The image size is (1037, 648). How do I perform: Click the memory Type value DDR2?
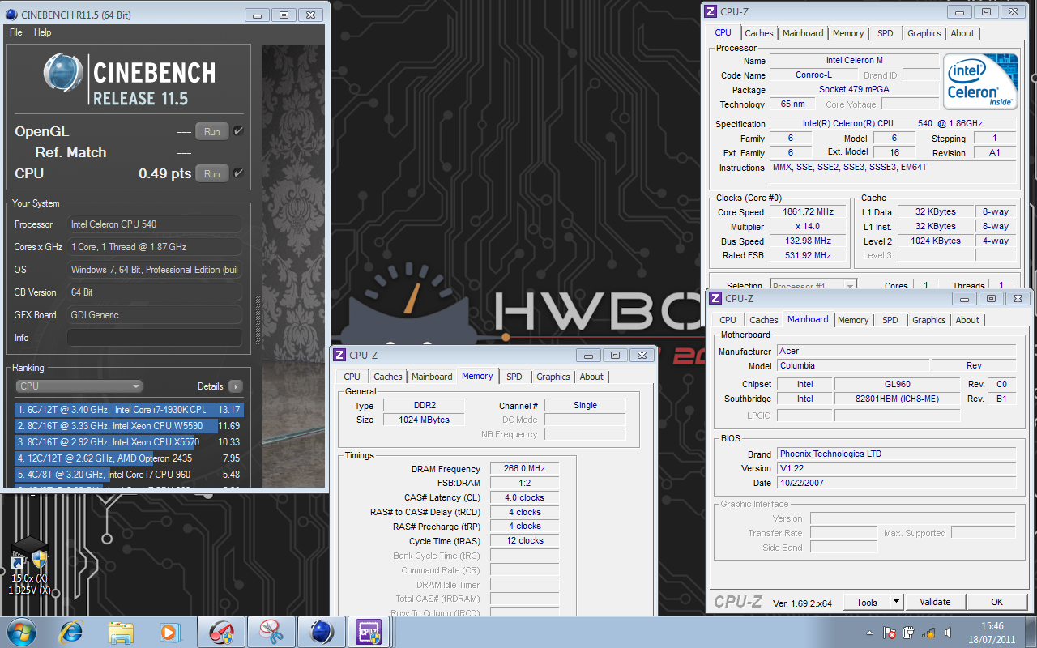click(x=422, y=406)
